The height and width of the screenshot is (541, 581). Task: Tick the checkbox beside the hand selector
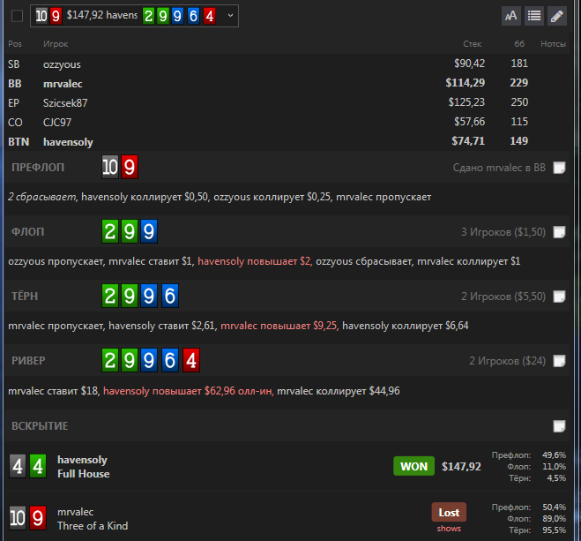17,16
